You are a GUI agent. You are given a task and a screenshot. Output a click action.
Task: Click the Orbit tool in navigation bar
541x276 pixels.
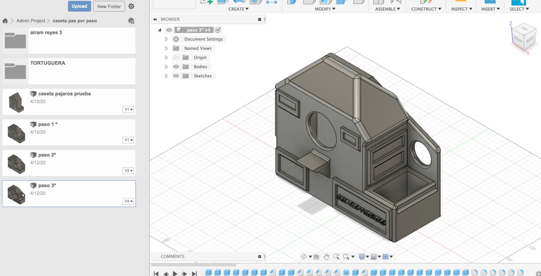click(x=304, y=256)
